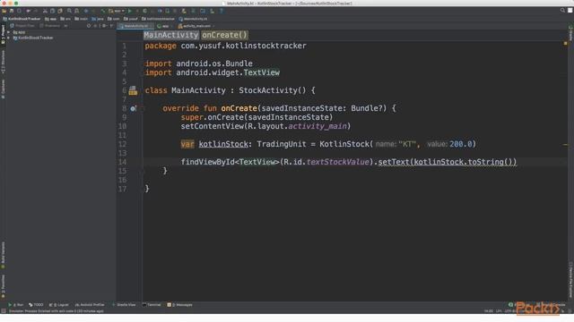Screen dimensions: 574x322
Task: Click the Cut scissors toolbar icon
Action: point(45,11)
